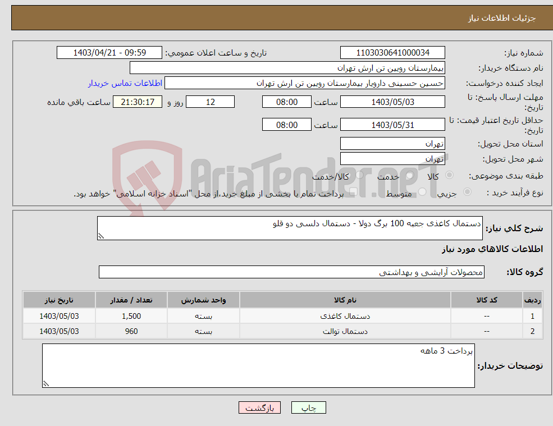The height and width of the screenshot is (426, 553).
Task: Click the response deadline date 1403/05/03 field
Action: pos(392,102)
